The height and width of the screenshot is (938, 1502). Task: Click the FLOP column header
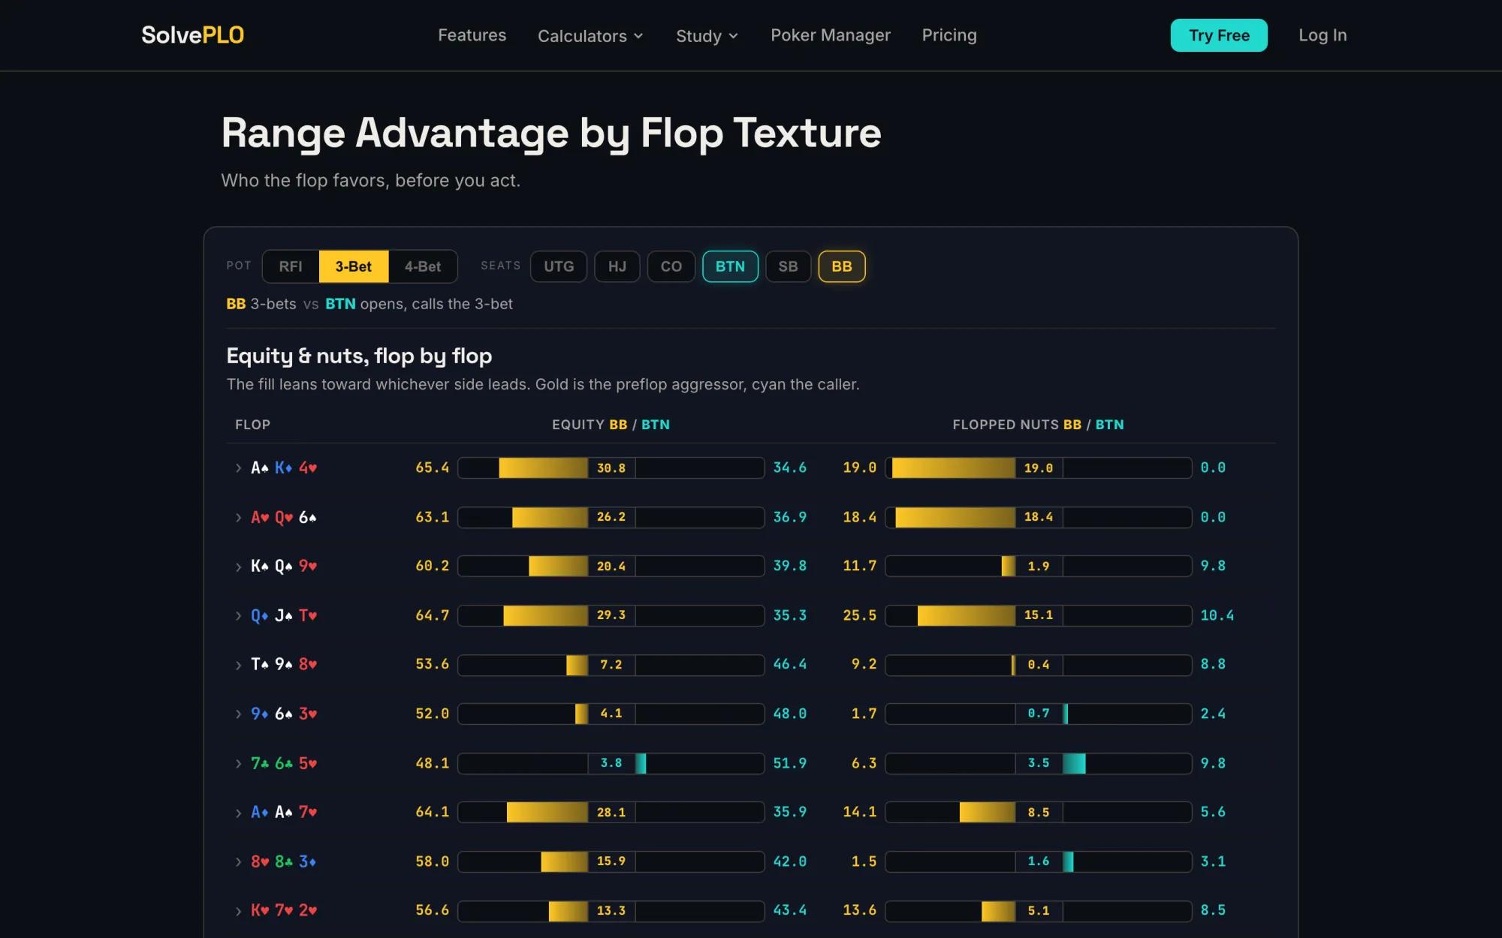pos(252,425)
